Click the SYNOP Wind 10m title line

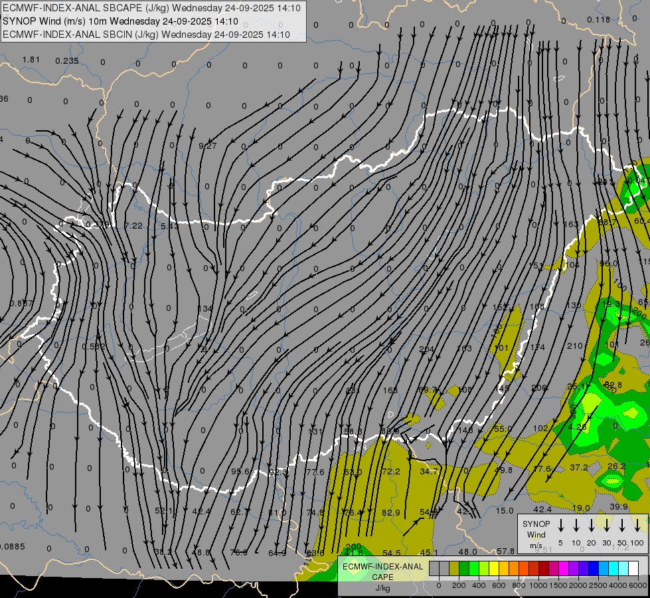tap(120, 21)
